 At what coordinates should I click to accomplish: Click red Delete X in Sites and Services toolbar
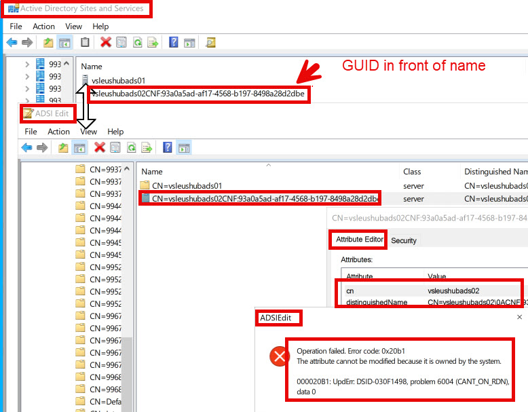coord(106,42)
